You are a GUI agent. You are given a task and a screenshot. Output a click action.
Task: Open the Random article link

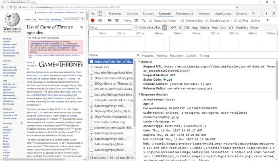(9, 50)
